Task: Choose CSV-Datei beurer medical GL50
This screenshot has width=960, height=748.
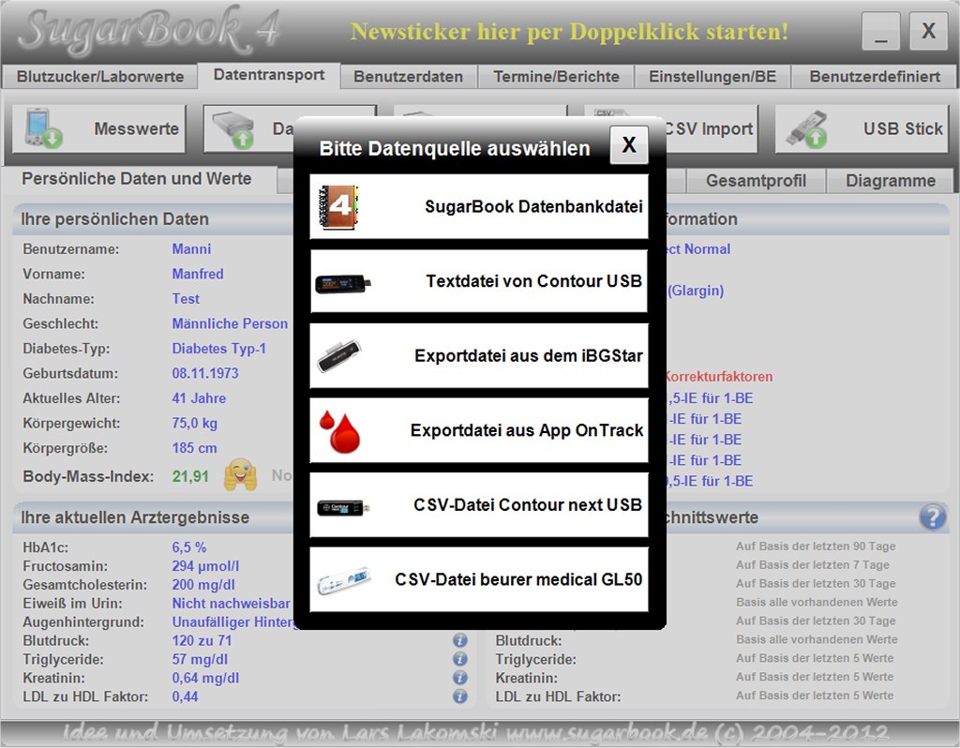Action: (x=478, y=580)
